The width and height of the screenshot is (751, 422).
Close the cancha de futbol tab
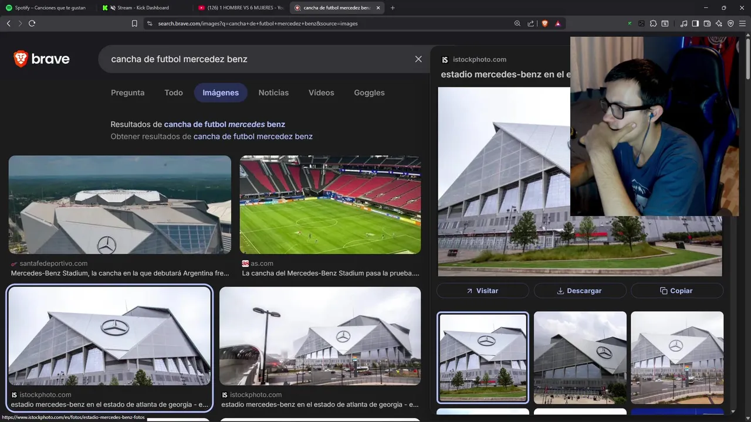click(378, 8)
